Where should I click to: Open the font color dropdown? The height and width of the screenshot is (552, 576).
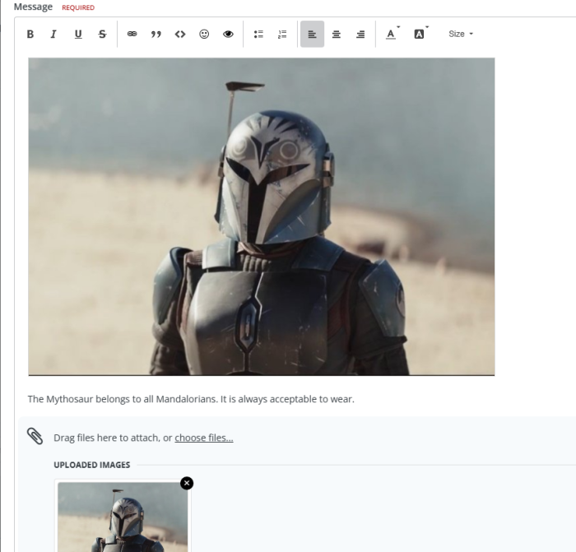[392, 34]
